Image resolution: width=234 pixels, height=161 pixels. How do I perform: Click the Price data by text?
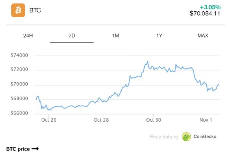[164, 137]
